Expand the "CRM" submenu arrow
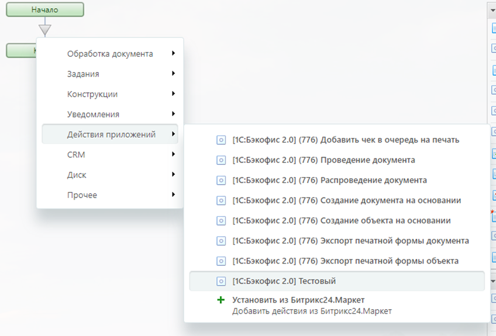496x336 pixels. 174,154
